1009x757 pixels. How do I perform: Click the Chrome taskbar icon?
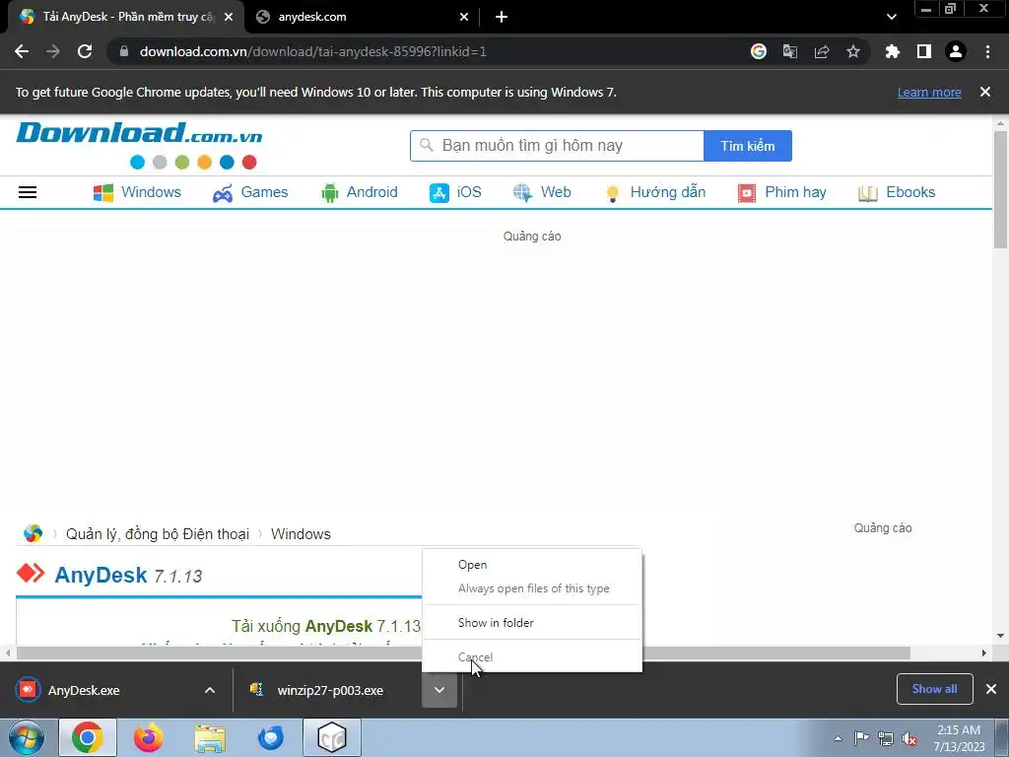click(x=88, y=737)
